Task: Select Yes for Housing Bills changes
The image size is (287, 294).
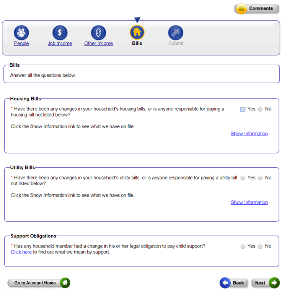Action: (243, 110)
